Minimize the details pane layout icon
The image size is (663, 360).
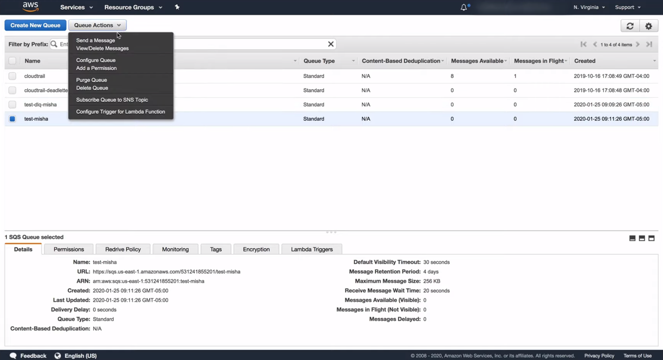[x=632, y=238]
